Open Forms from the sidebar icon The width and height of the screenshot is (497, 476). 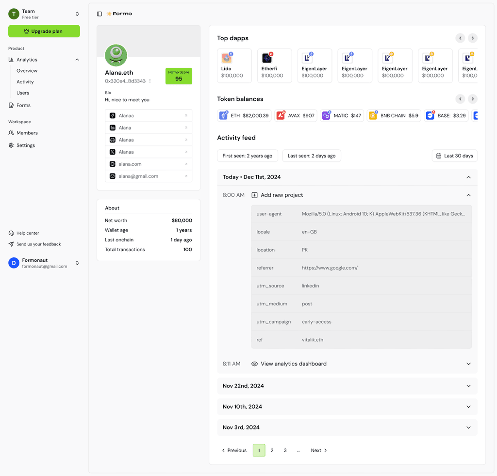pos(11,105)
